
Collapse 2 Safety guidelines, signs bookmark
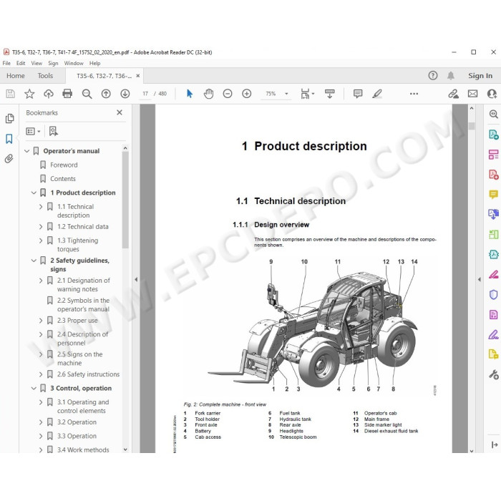click(34, 261)
